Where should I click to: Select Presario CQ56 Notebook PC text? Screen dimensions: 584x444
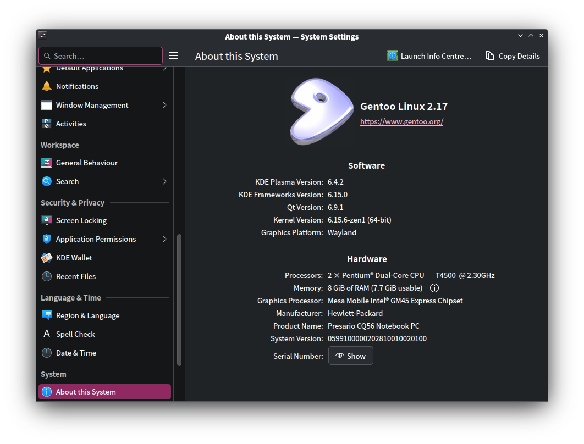pyautogui.click(x=373, y=326)
